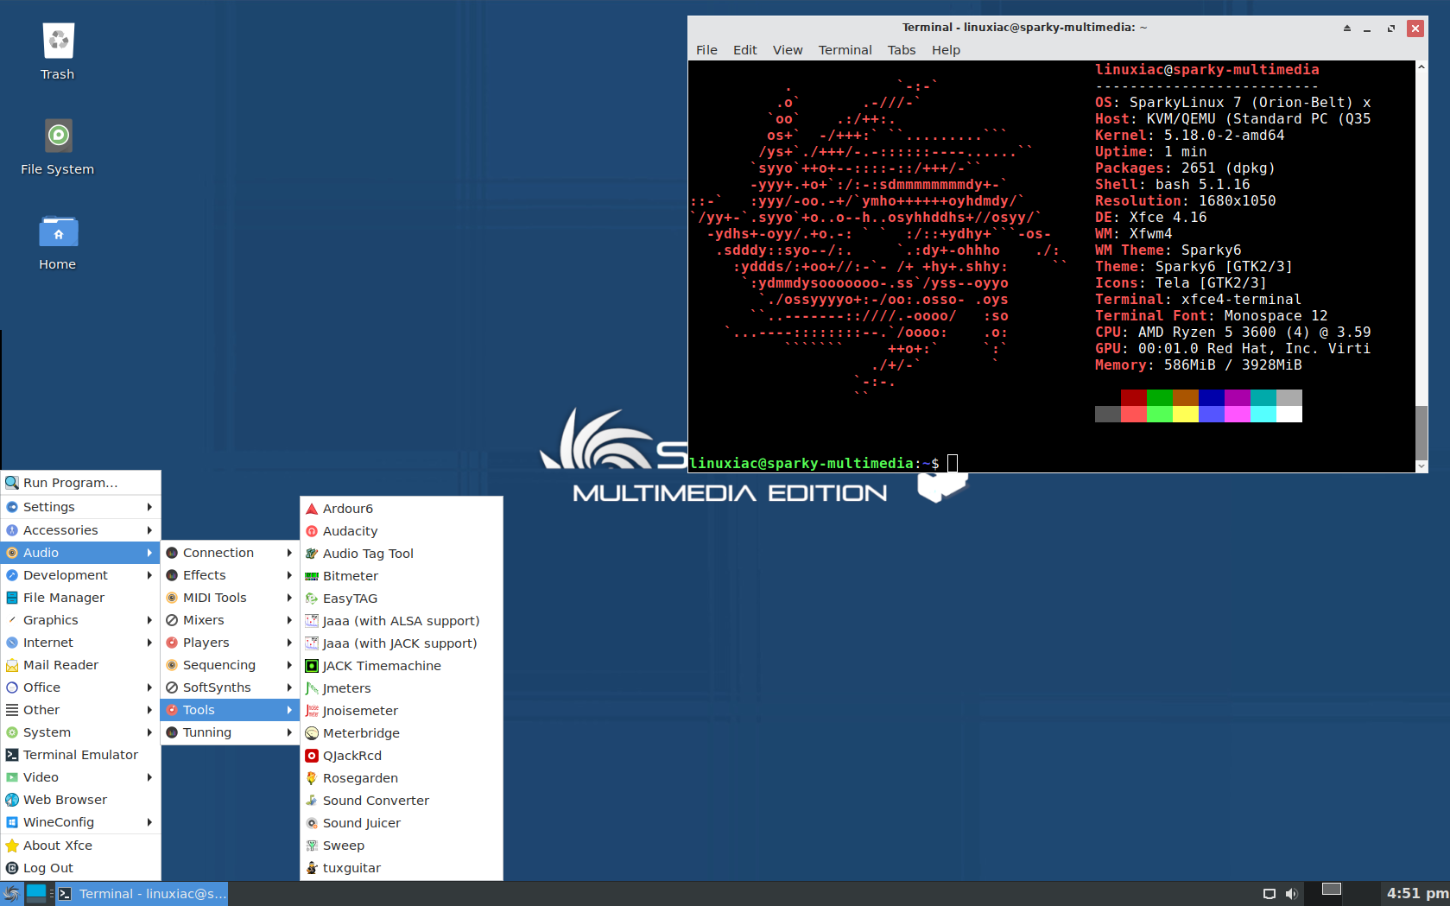Image resolution: width=1450 pixels, height=906 pixels.
Task: Click the clock showing 4:51 pm
Action: (x=1417, y=894)
